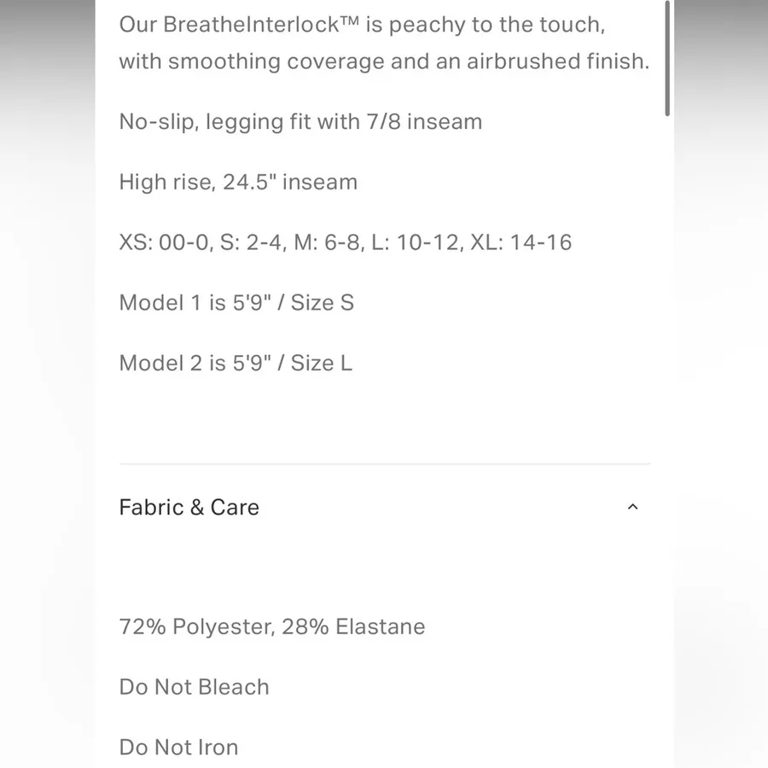This screenshot has height=768, width=768.
Task: Click the Model 2 is 5'9" Size L line
Action: pos(236,363)
